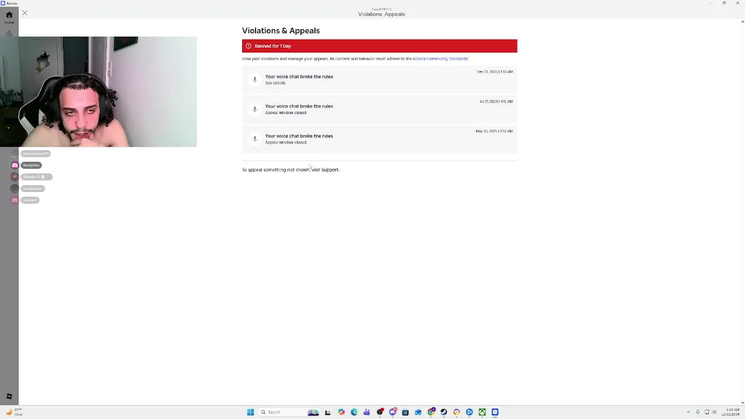Click the bottom Discord overlay user avatar

click(15, 200)
